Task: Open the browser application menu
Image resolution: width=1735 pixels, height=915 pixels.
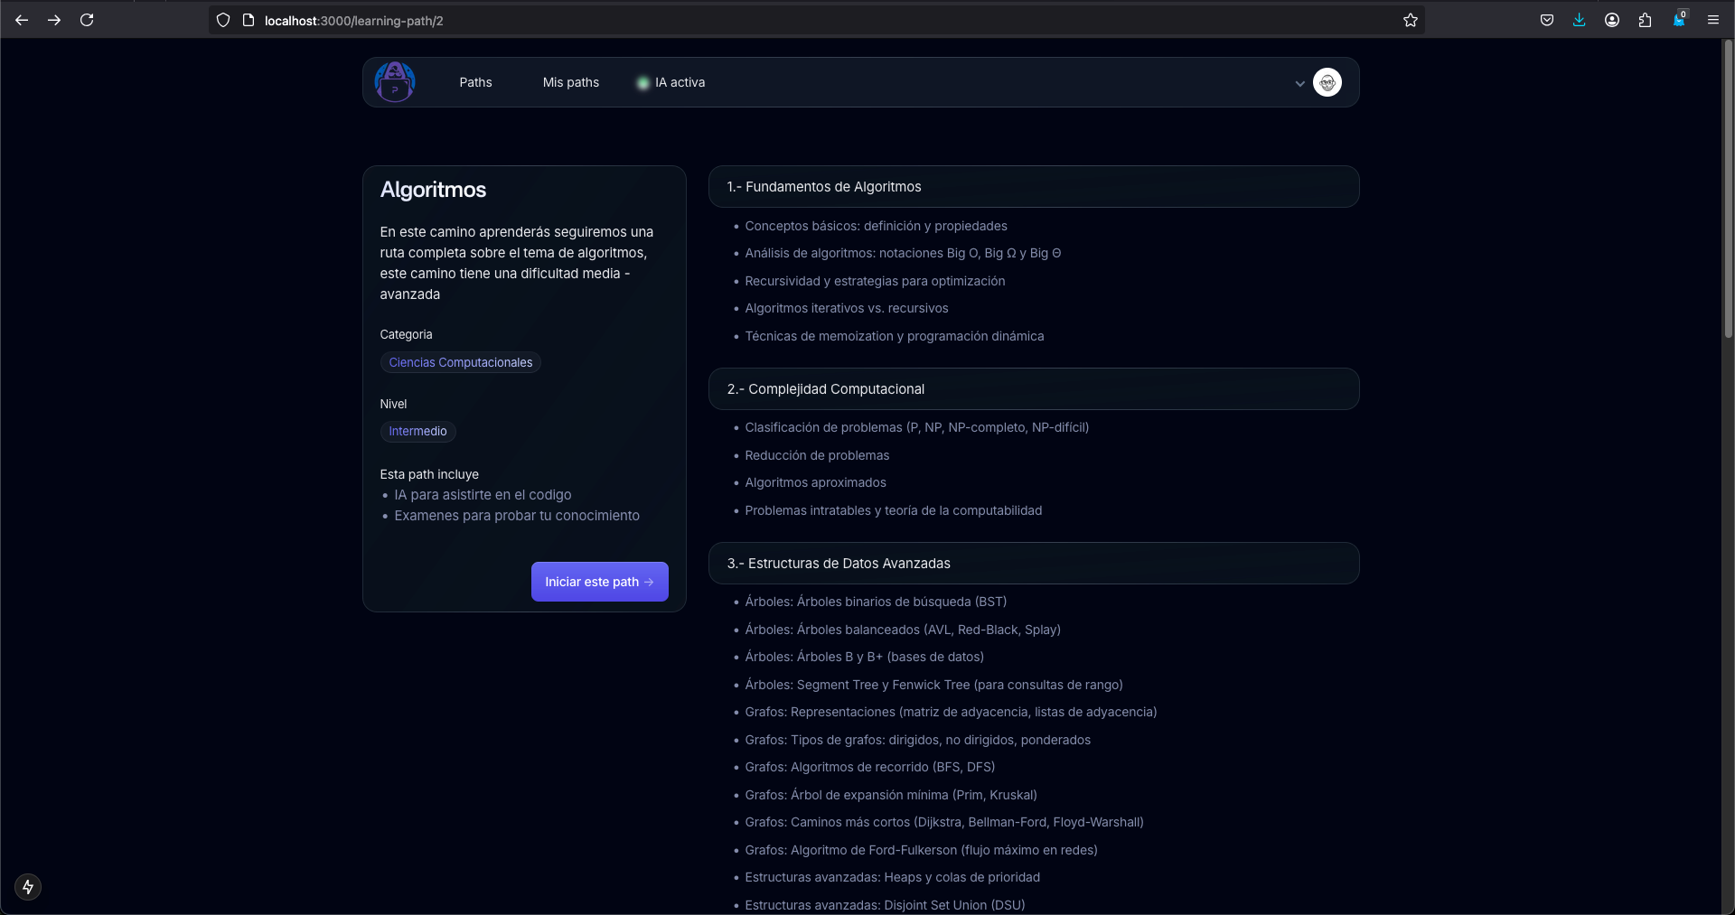Action: click(x=1713, y=20)
